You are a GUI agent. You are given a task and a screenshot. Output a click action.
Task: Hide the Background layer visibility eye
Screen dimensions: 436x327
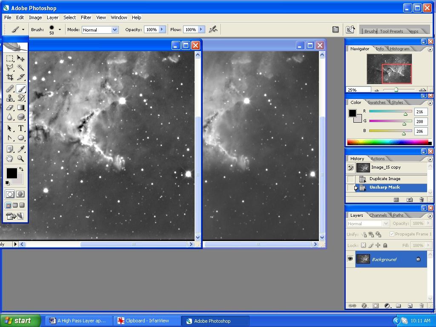point(350,259)
